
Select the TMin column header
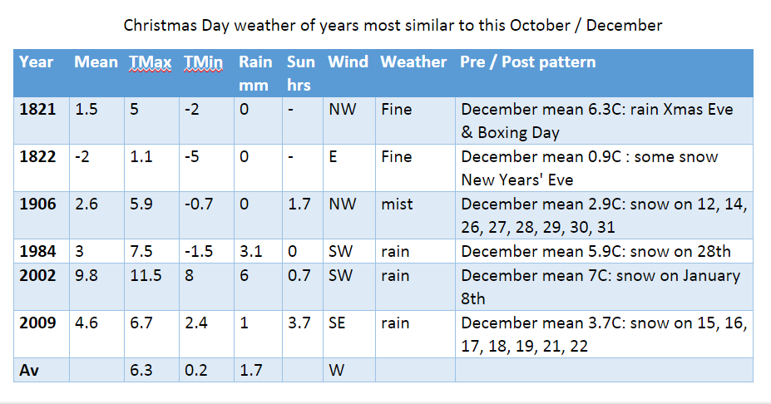click(204, 62)
